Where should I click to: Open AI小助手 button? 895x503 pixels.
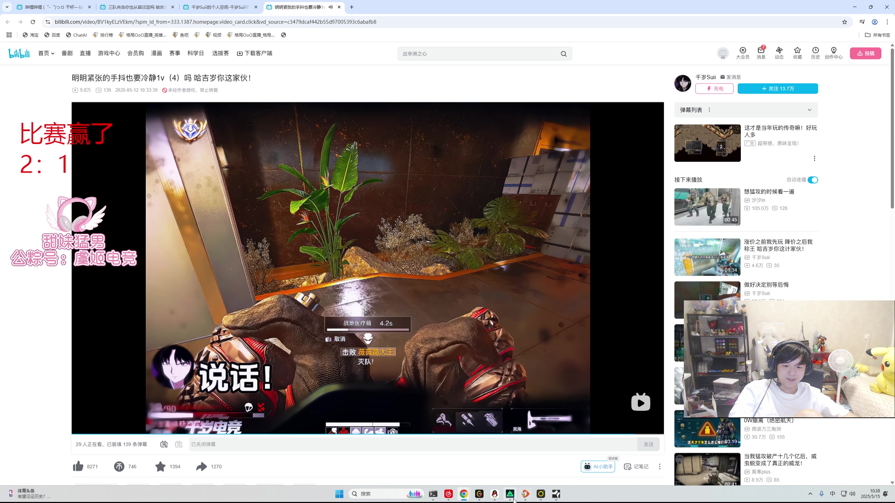pyautogui.click(x=598, y=467)
